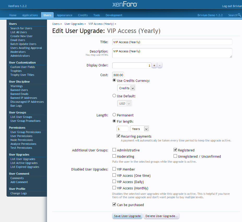Screen dimensions: 242x222
Task: Click Delete User Upgrade button
Action: click(161, 216)
